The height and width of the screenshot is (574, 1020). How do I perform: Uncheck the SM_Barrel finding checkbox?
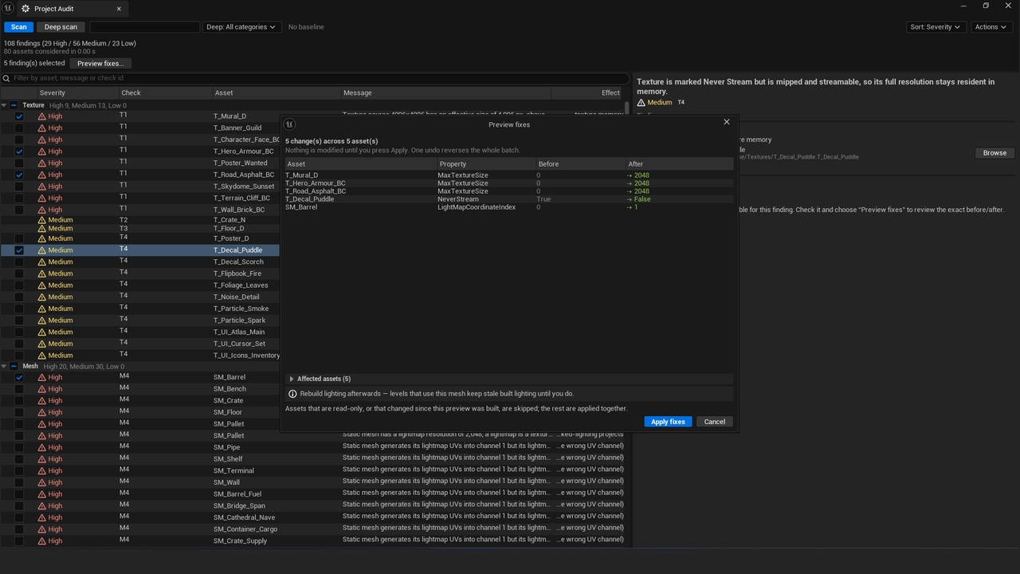[19, 377]
